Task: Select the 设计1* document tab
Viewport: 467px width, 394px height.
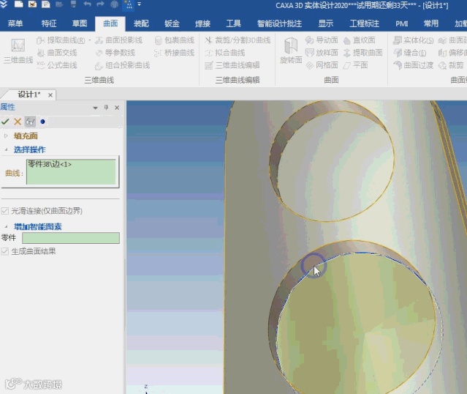Action: click(29, 94)
